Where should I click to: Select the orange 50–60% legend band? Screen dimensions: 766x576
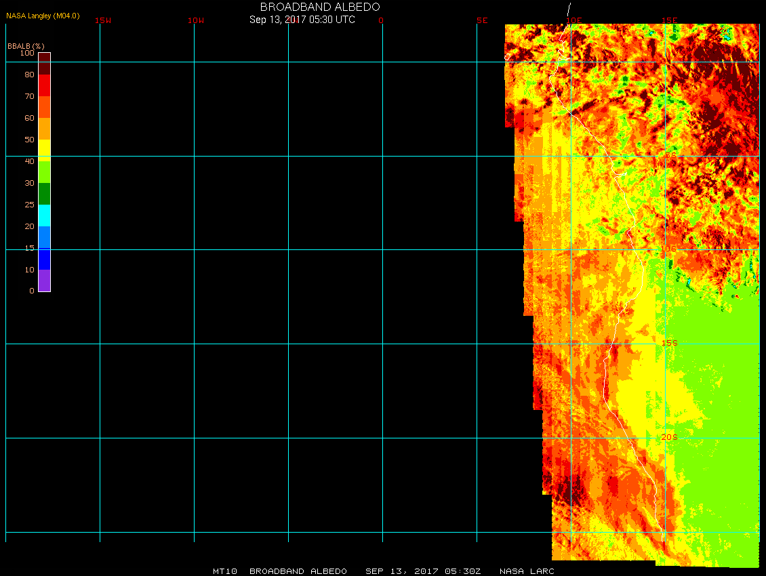44,128
